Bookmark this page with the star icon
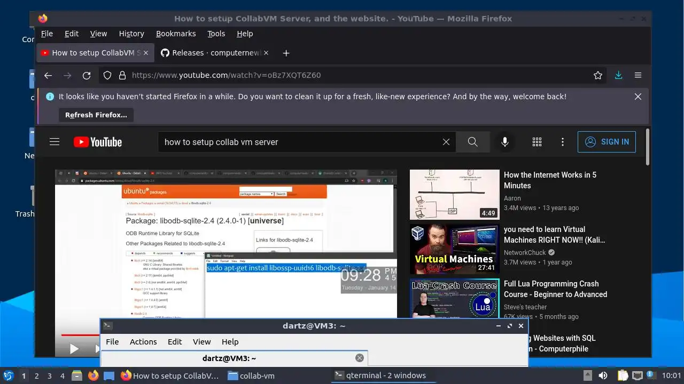 (x=598, y=75)
